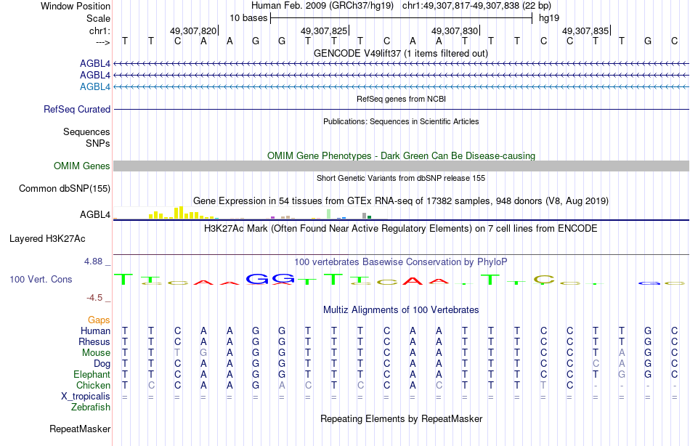Click the RepeatMasker track label
The height and width of the screenshot is (446, 690).
click(80, 429)
